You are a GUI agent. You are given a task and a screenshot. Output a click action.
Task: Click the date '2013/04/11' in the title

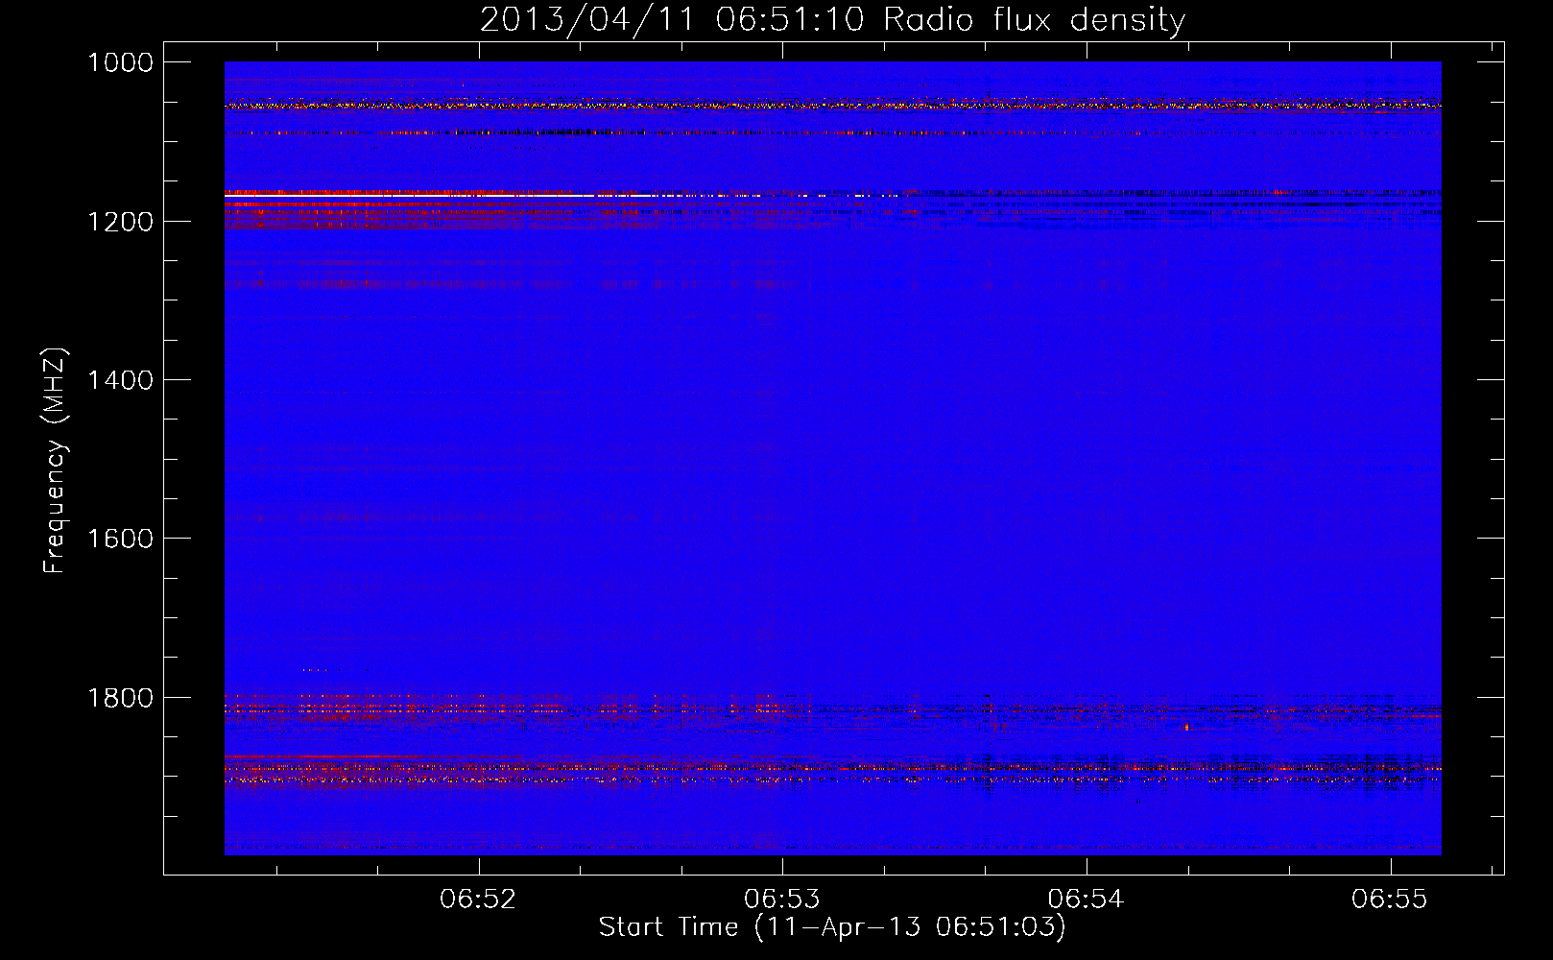point(586,20)
